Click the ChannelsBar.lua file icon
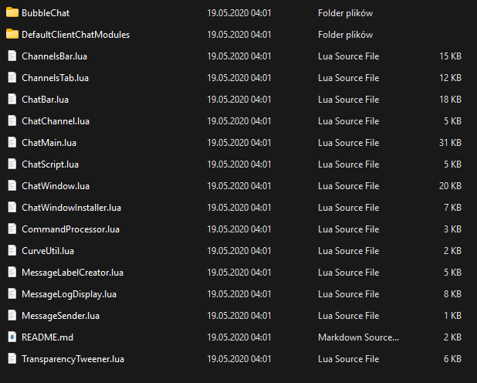 12,56
